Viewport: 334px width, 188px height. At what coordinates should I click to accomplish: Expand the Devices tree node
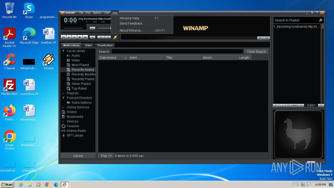click(63, 121)
